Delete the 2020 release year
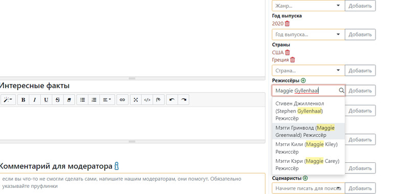This screenshot has height=194, width=399. (287, 24)
